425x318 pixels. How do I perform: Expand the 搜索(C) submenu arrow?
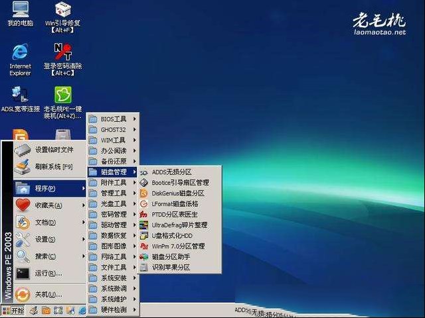(x=84, y=256)
